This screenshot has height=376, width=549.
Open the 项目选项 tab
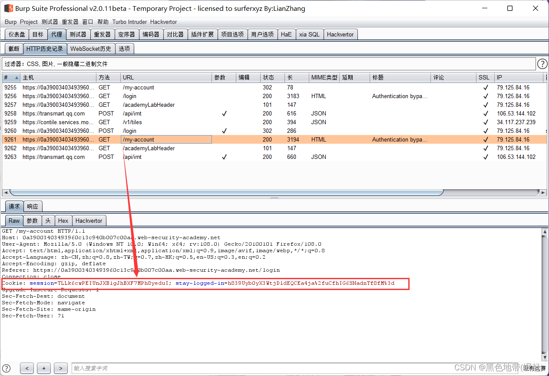point(232,34)
